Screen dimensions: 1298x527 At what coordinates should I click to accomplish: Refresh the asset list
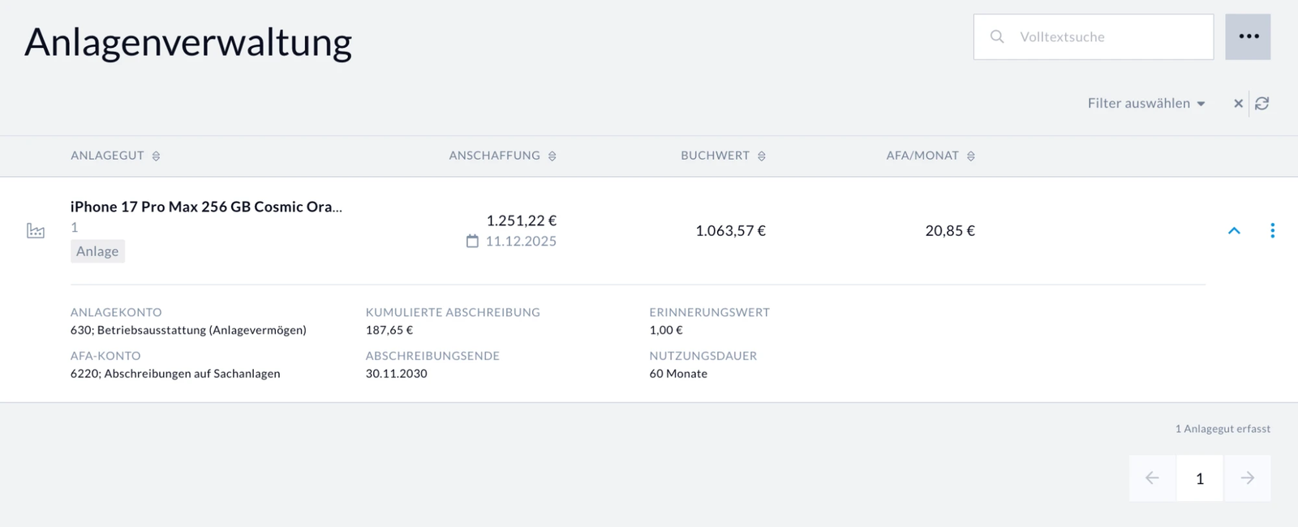[x=1261, y=104]
